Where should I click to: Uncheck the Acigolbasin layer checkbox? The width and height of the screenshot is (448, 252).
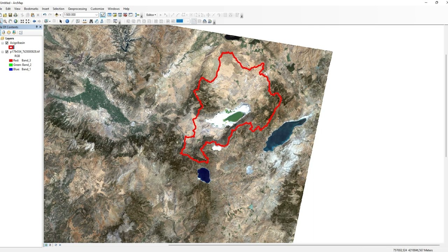pos(7,43)
